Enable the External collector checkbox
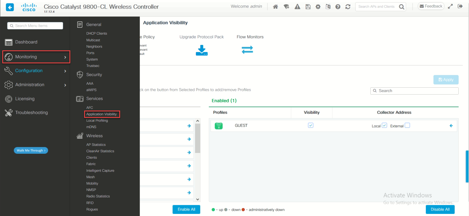469x216 pixels. coord(407,125)
